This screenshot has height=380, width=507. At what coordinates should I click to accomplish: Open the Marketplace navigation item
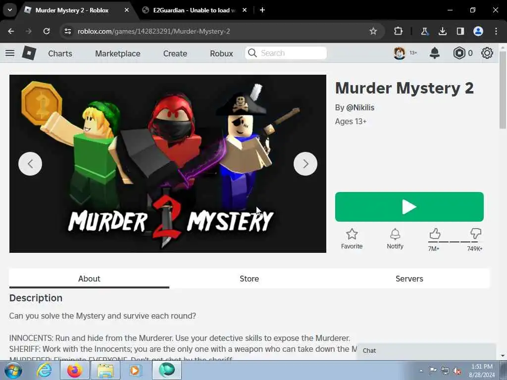118,53
